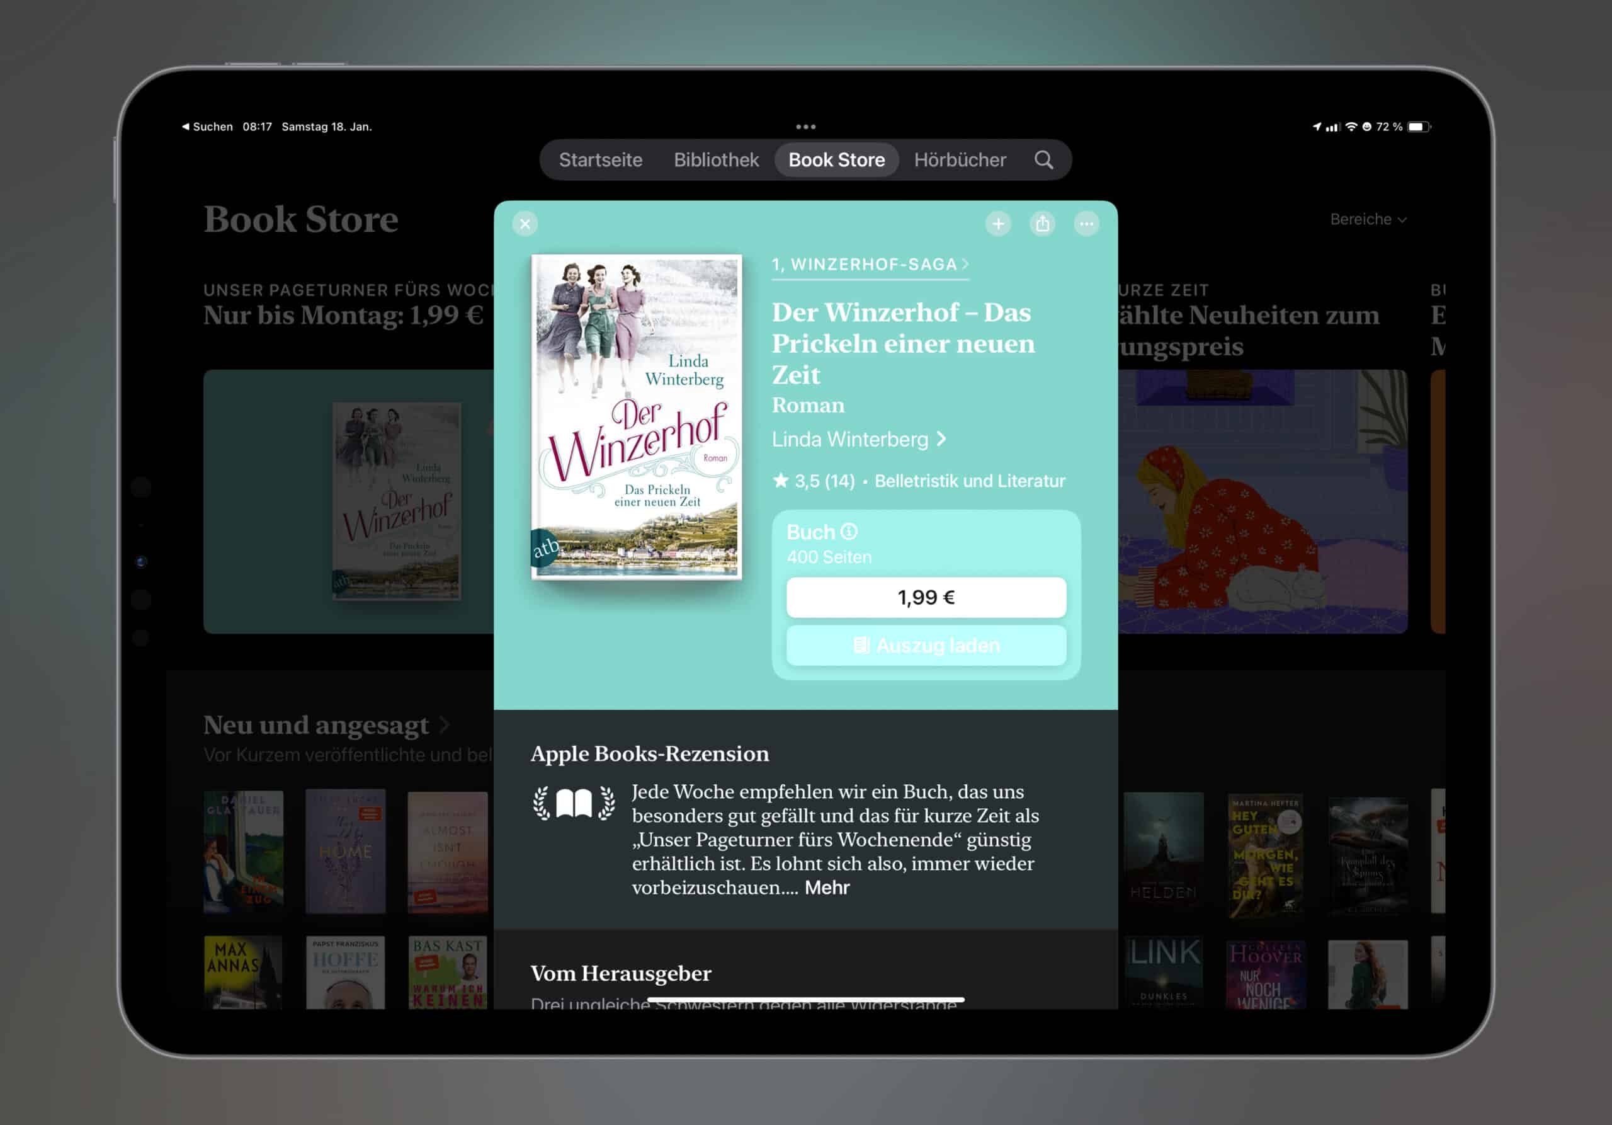Tap the Apple Books-Rezension heading
The height and width of the screenshot is (1125, 1612).
pyautogui.click(x=649, y=753)
